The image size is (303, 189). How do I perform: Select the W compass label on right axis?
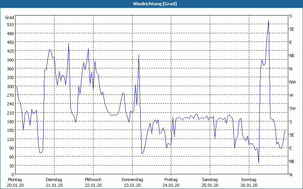291,95
